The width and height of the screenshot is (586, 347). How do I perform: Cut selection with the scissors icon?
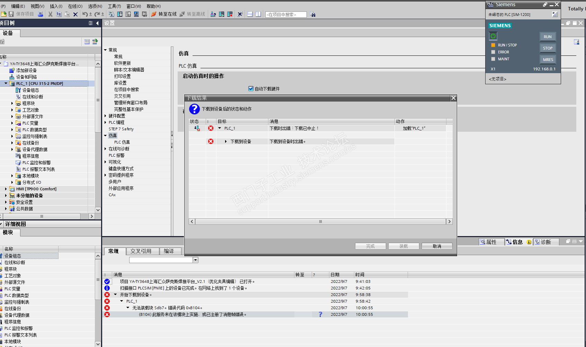(51, 14)
